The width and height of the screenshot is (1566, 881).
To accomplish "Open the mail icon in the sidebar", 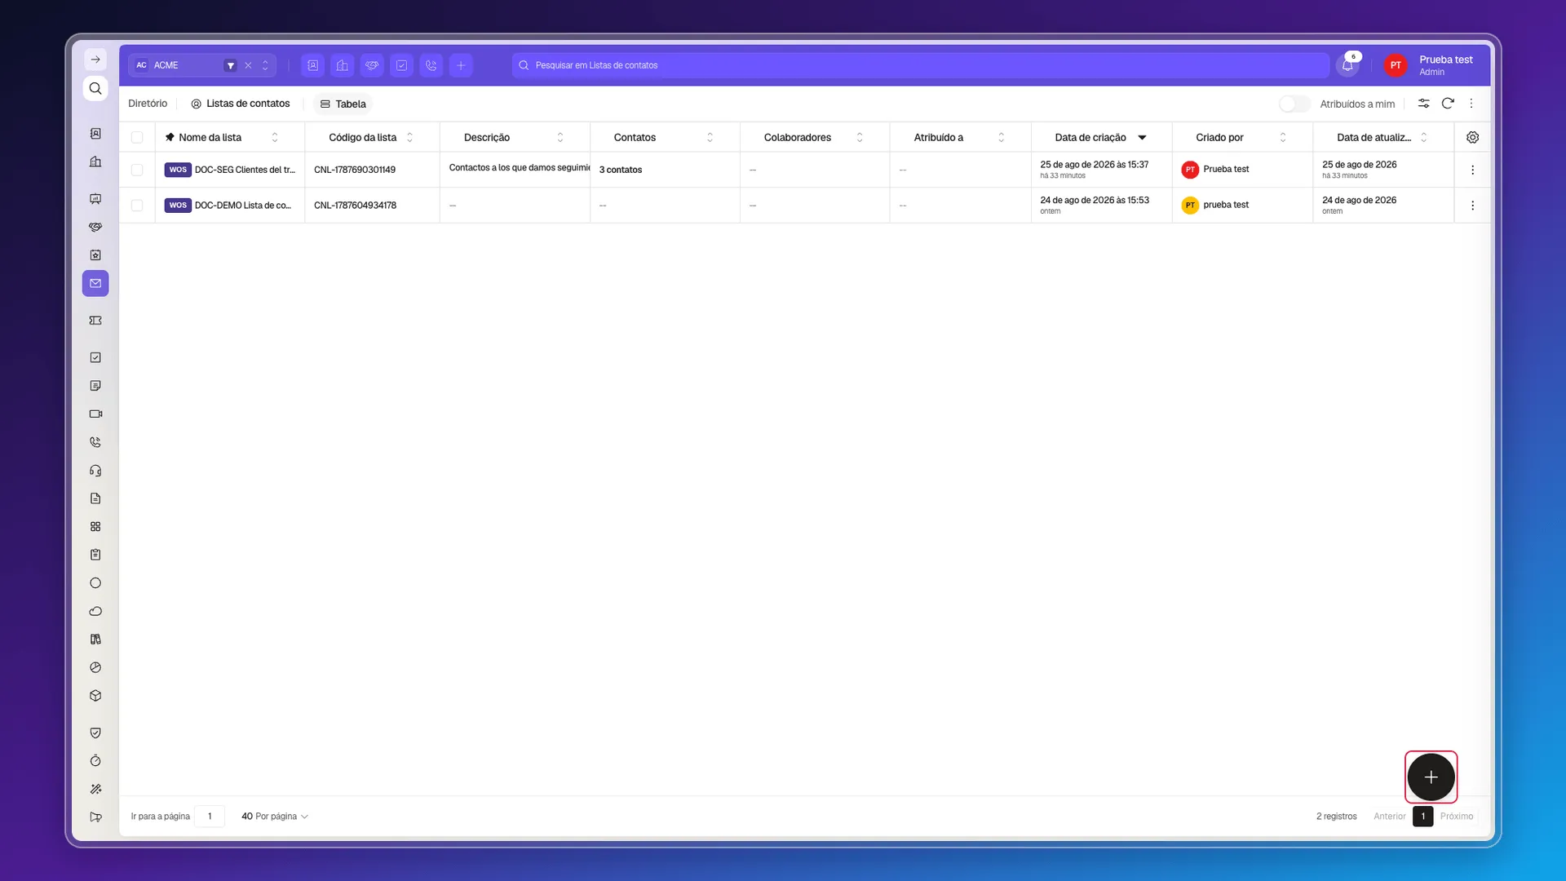I will [95, 283].
